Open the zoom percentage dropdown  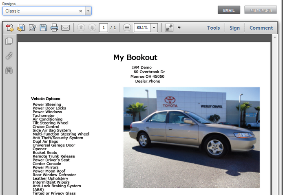[x=154, y=28]
